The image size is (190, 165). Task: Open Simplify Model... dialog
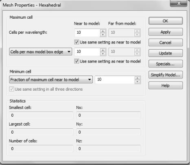[166, 75]
